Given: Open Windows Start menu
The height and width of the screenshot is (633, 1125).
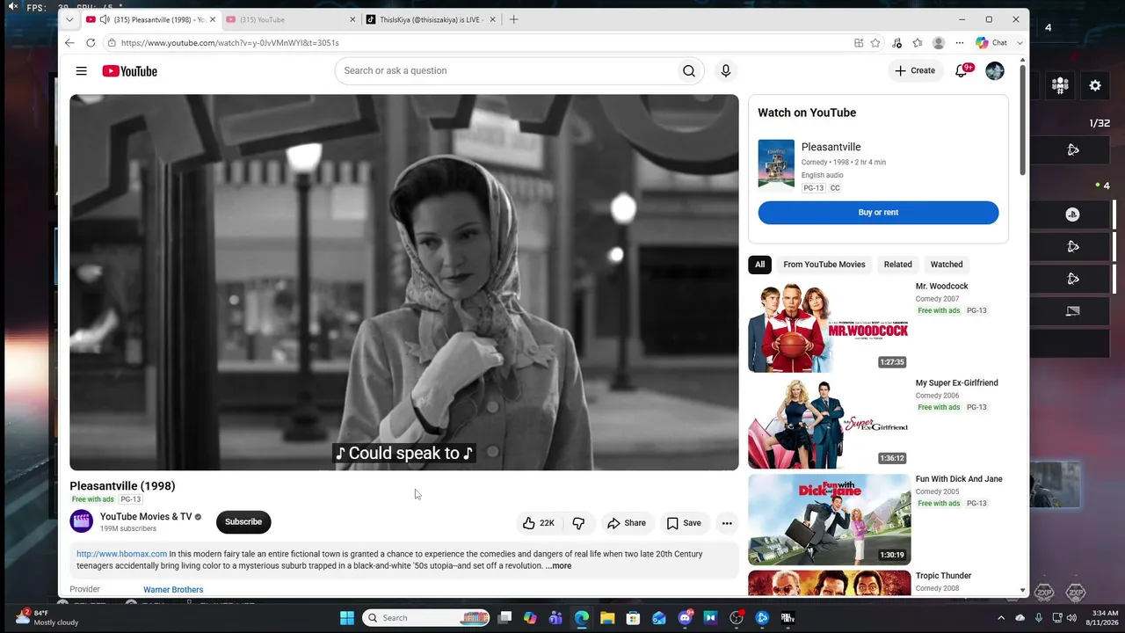Looking at the screenshot, I should [x=347, y=618].
